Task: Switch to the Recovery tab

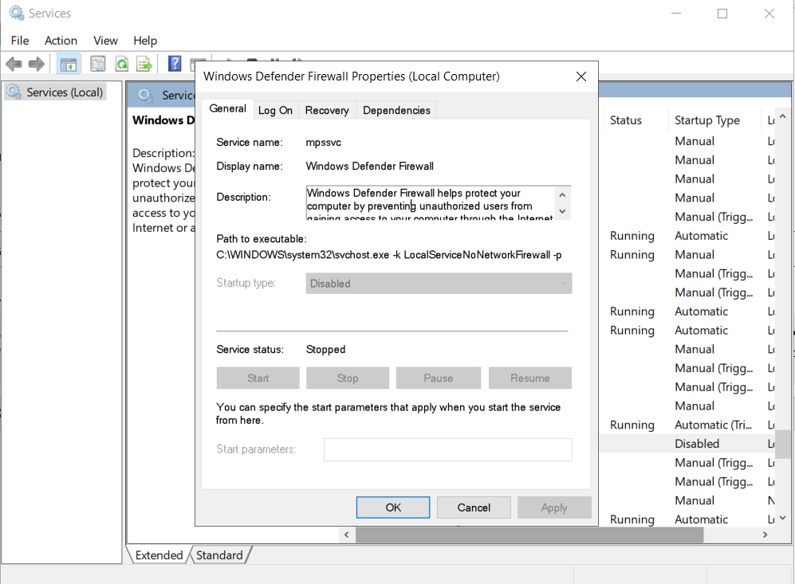Action: point(327,111)
